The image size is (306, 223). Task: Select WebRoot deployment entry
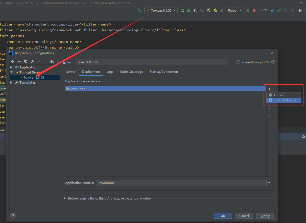point(166,89)
